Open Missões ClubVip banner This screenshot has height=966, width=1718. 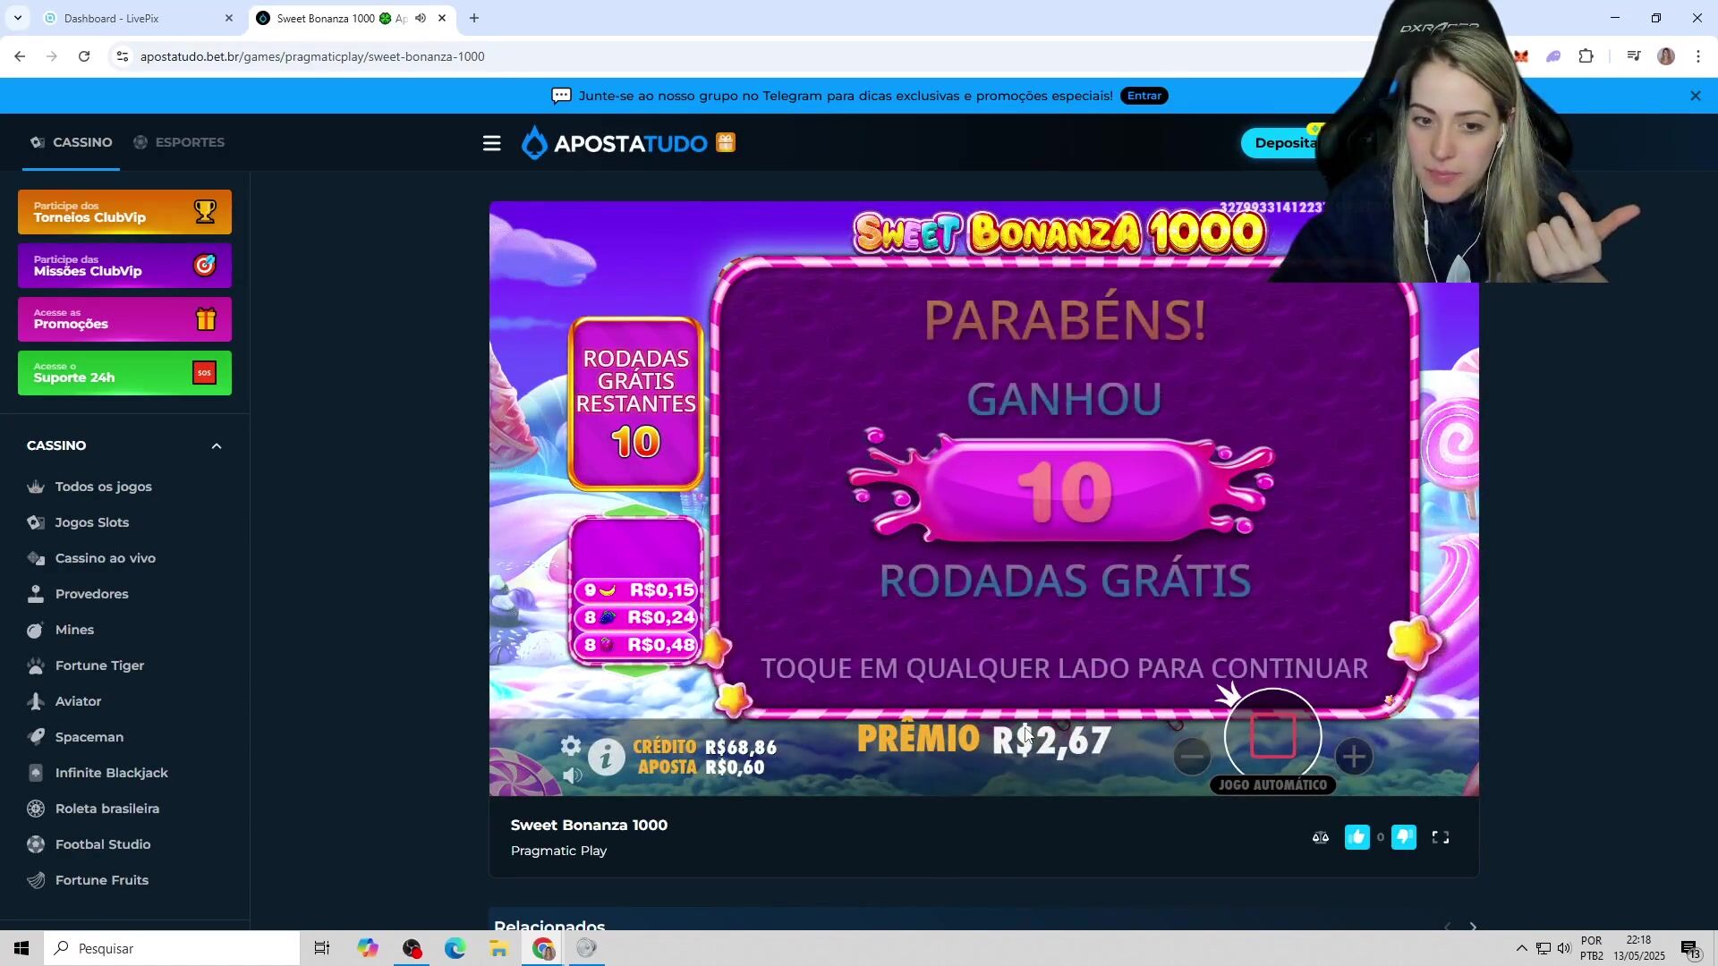point(124,266)
